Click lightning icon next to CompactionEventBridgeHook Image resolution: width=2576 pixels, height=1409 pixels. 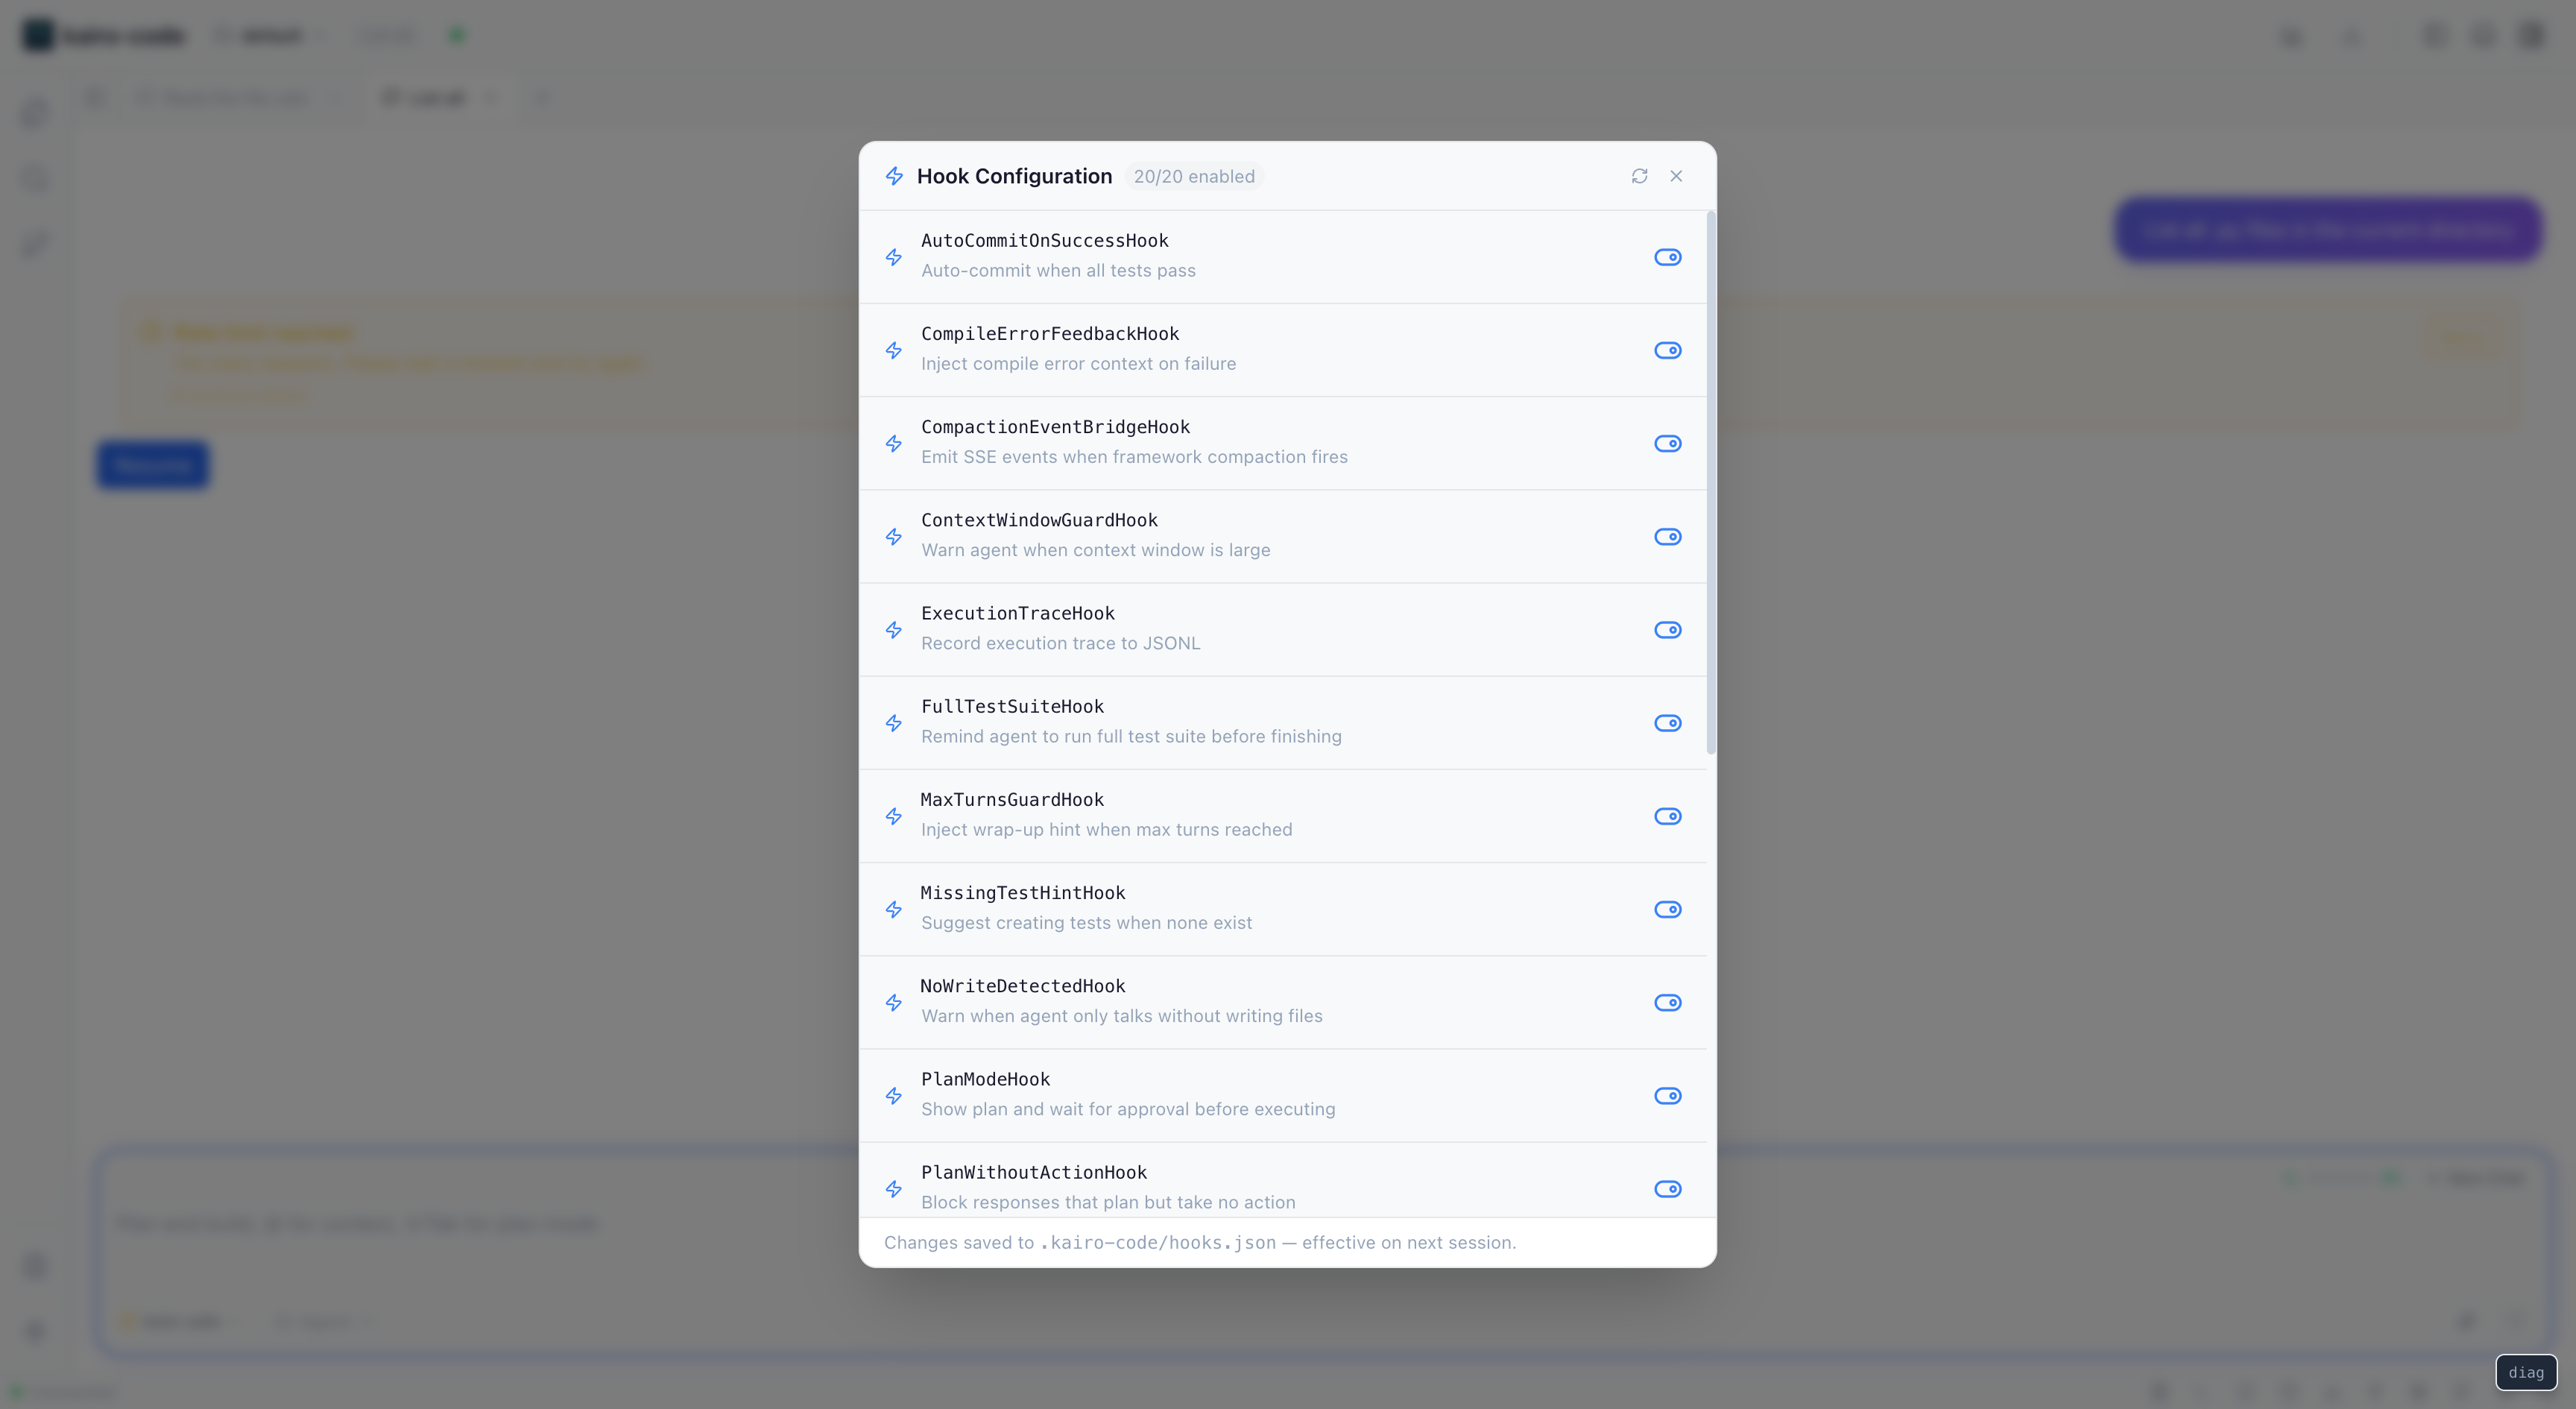click(x=894, y=443)
